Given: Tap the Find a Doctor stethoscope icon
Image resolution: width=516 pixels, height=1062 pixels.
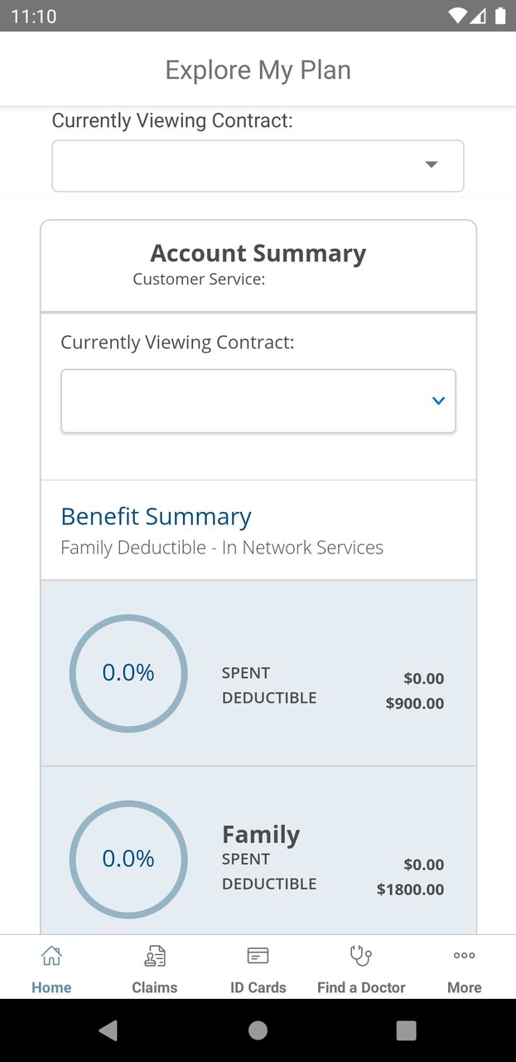Looking at the screenshot, I should point(361,956).
